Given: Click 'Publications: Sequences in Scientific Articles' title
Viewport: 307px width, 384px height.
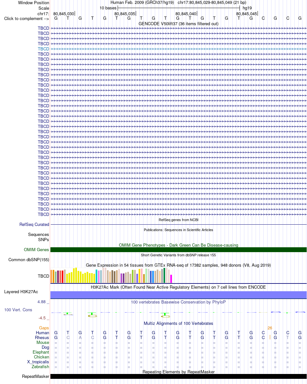Looking at the screenshot, I should point(178,230).
